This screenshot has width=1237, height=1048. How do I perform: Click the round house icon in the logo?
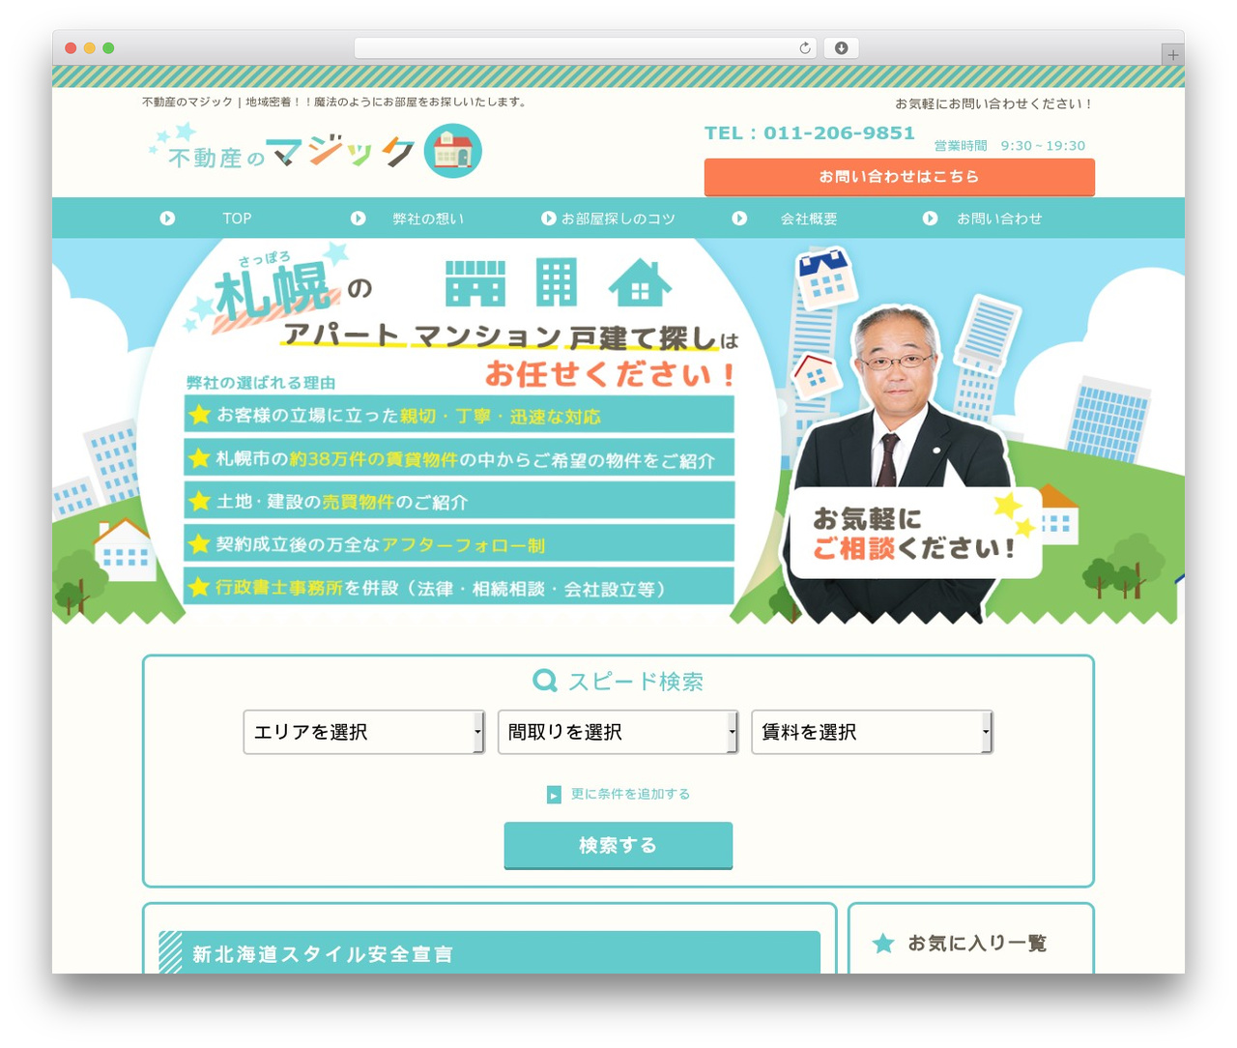(x=453, y=151)
